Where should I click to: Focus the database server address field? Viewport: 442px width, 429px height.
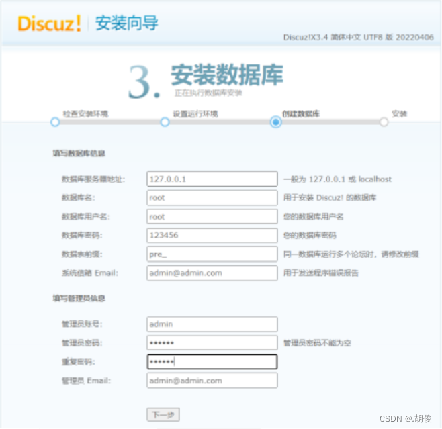pos(212,179)
